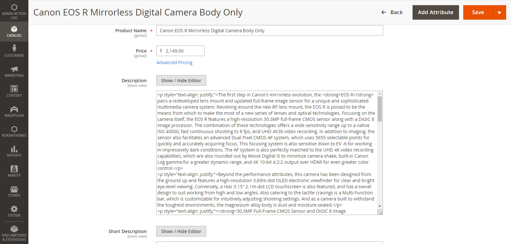
Task: Open the Marketing menu
Action: coord(14,72)
